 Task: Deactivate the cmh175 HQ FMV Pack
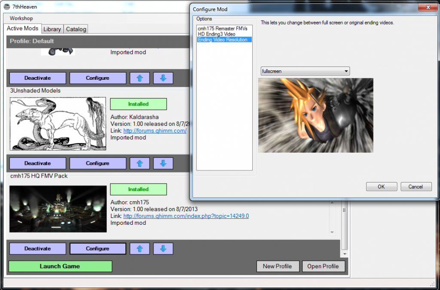38,248
